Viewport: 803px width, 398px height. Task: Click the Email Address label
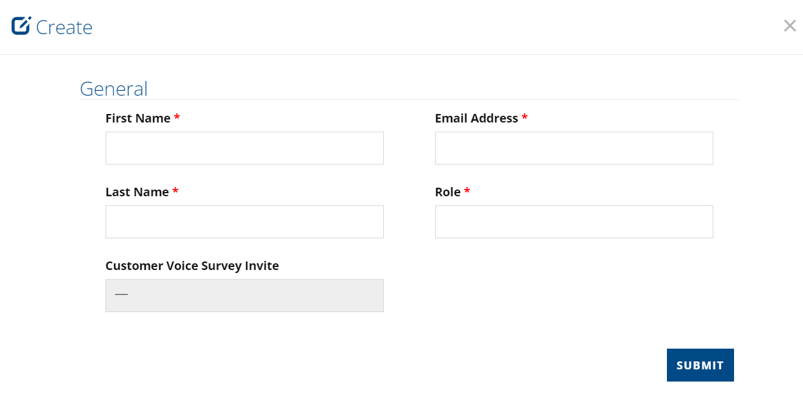pos(477,118)
